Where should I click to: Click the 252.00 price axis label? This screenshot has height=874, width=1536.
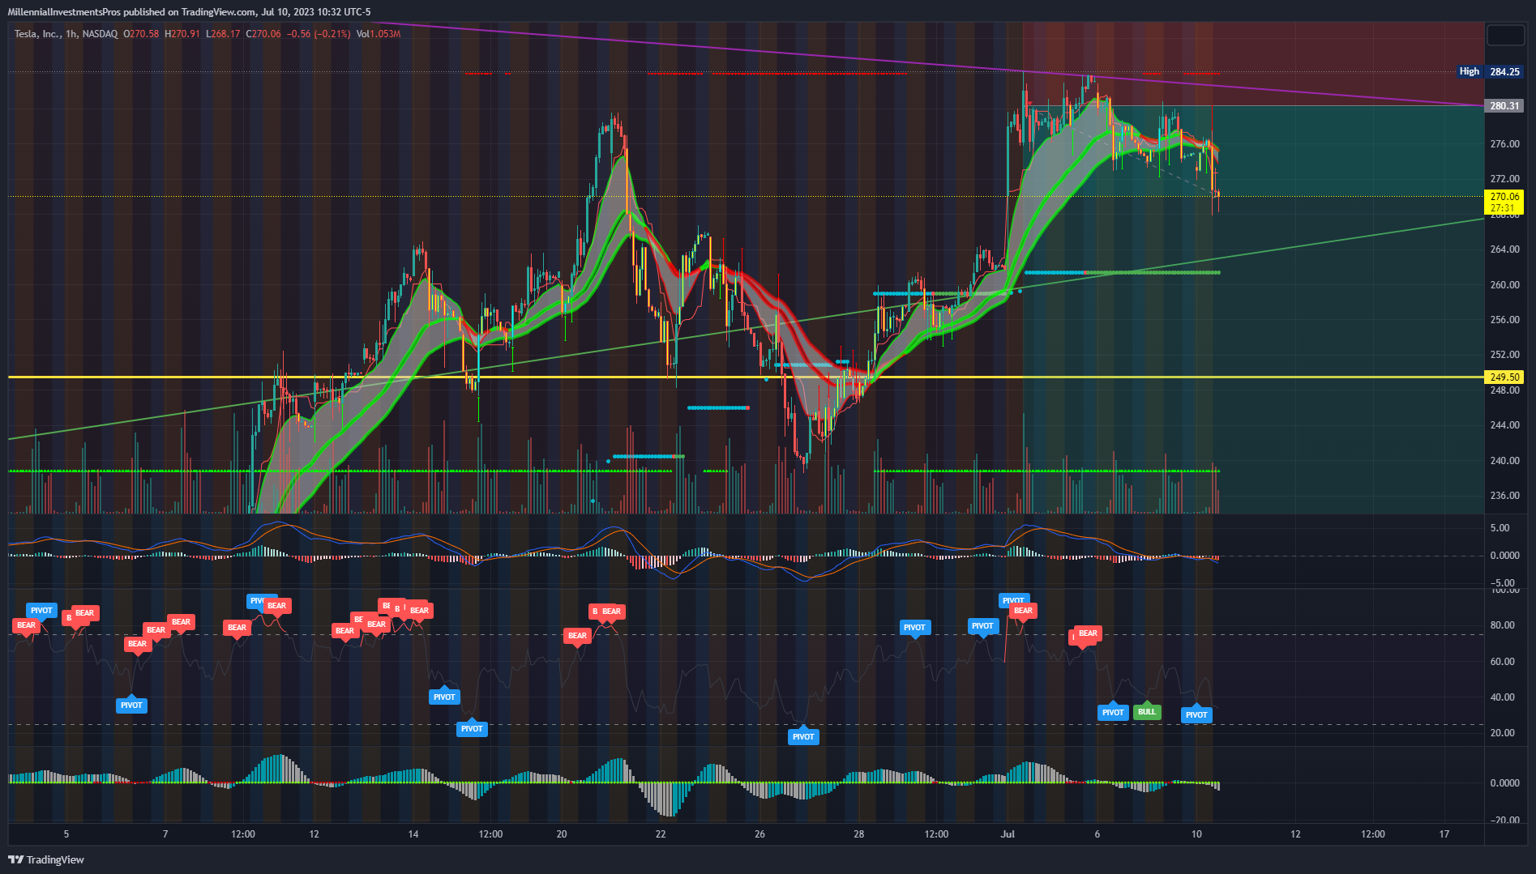(x=1504, y=355)
